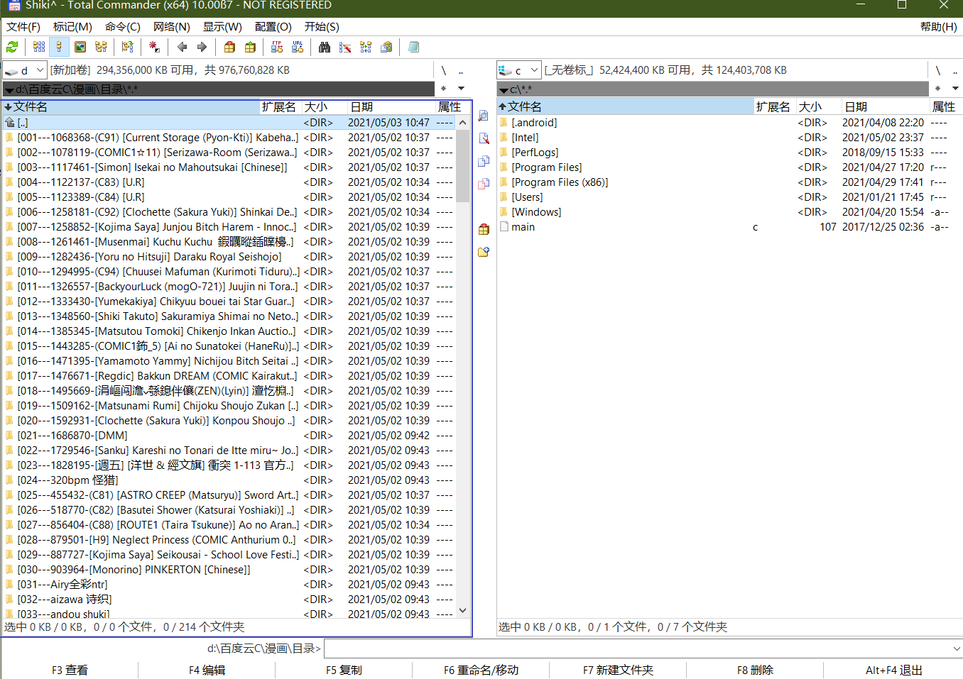Toggle the directory tree view button
The image size is (963, 679).
coord(101,47)
